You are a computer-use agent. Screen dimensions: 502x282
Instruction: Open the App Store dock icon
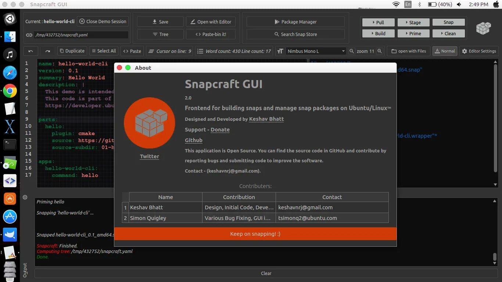coord(10,217)
